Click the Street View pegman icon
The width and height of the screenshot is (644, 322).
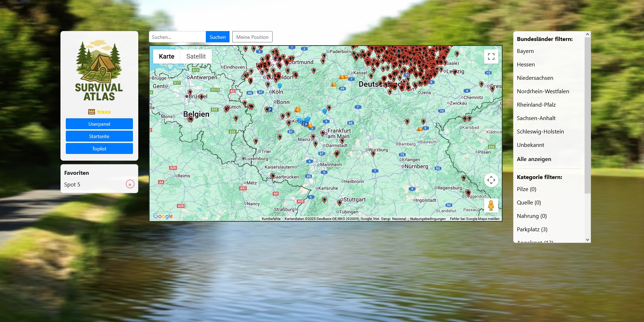pyautogui.click(x=491, y=205)
